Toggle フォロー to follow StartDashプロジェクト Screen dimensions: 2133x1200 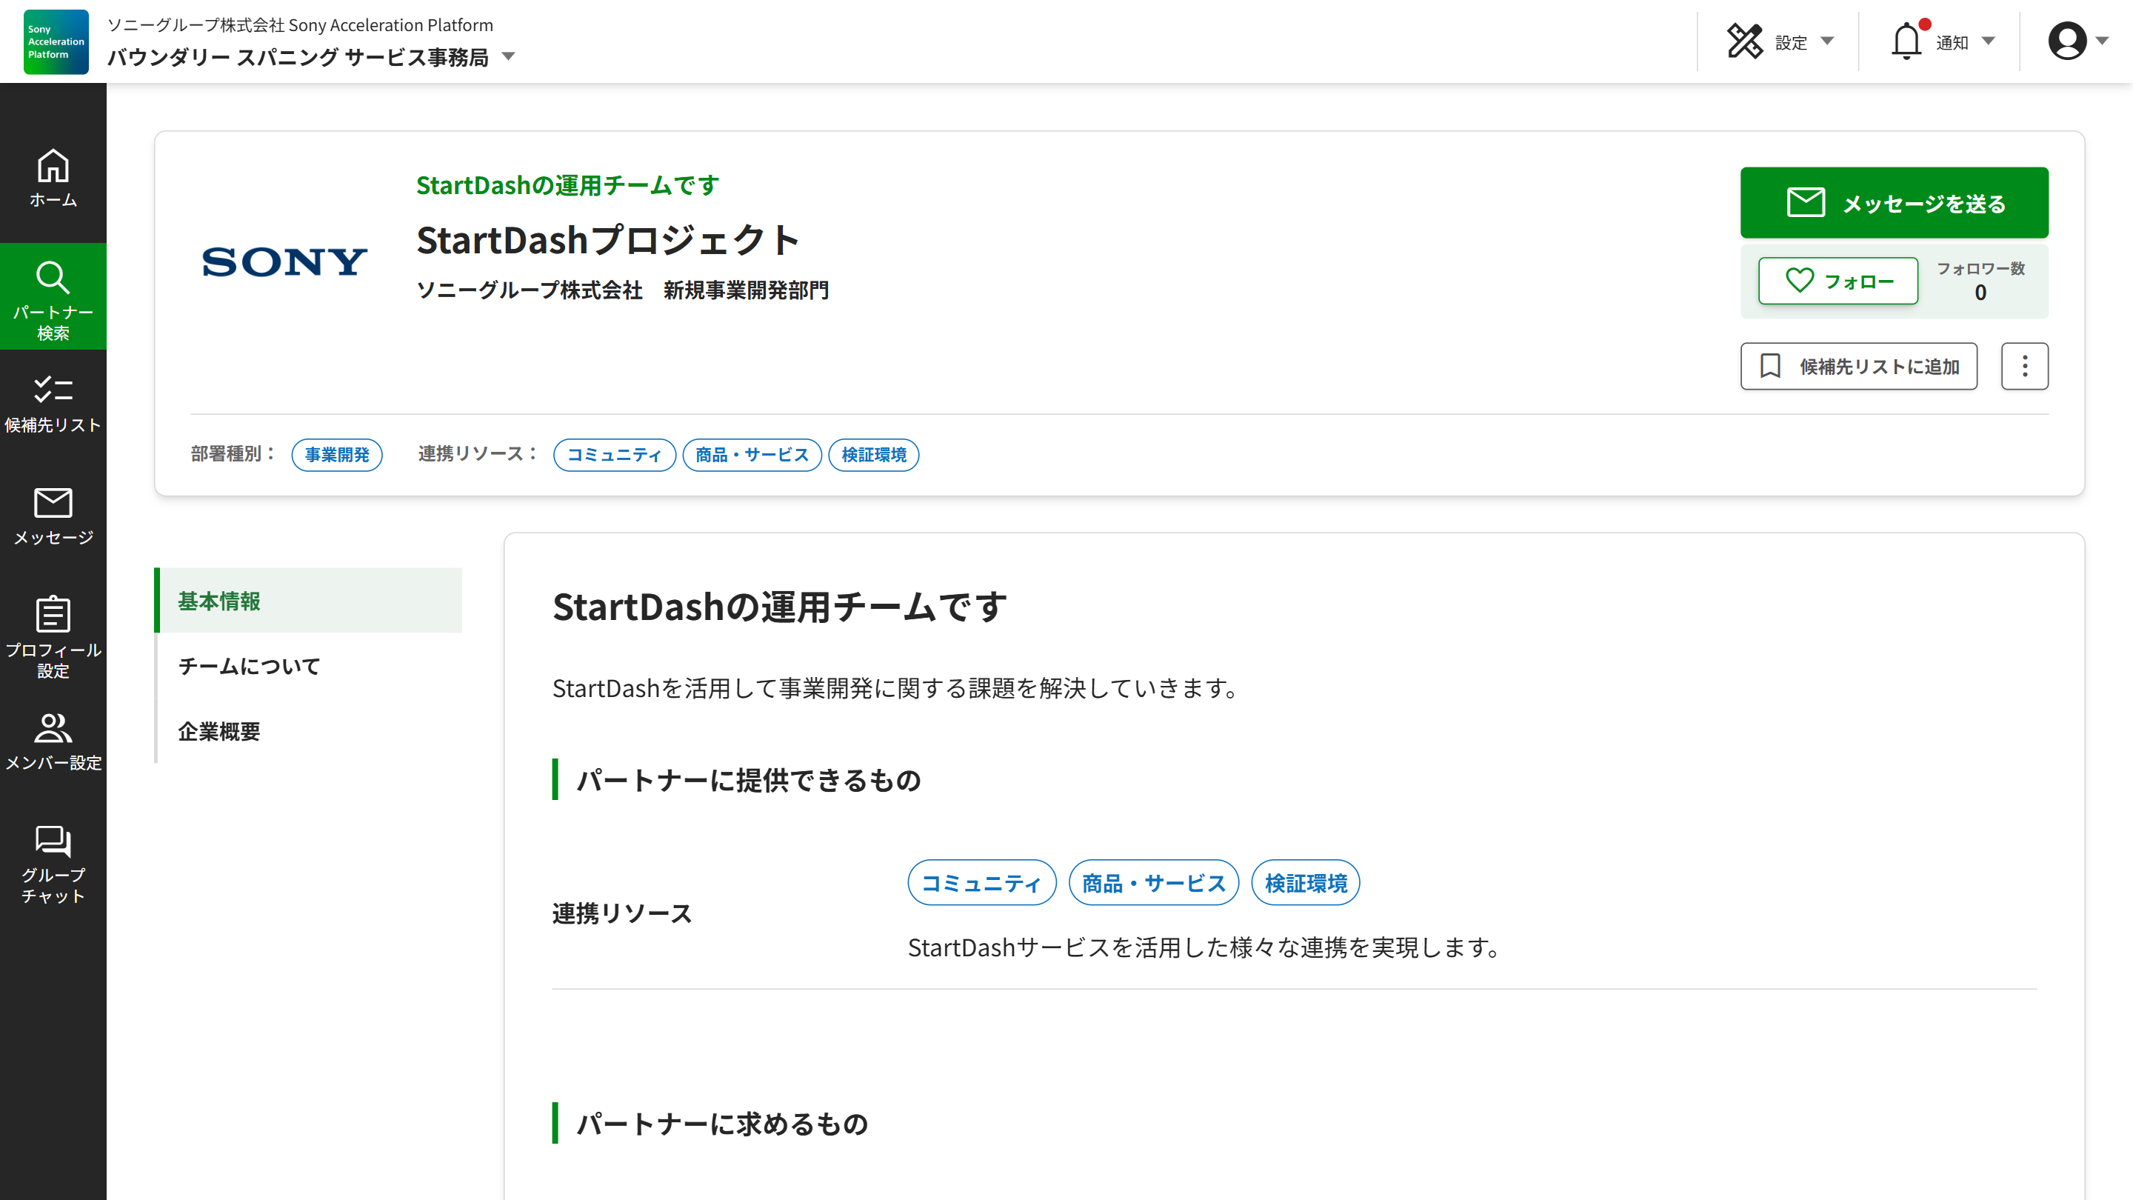click(1837, 281)
